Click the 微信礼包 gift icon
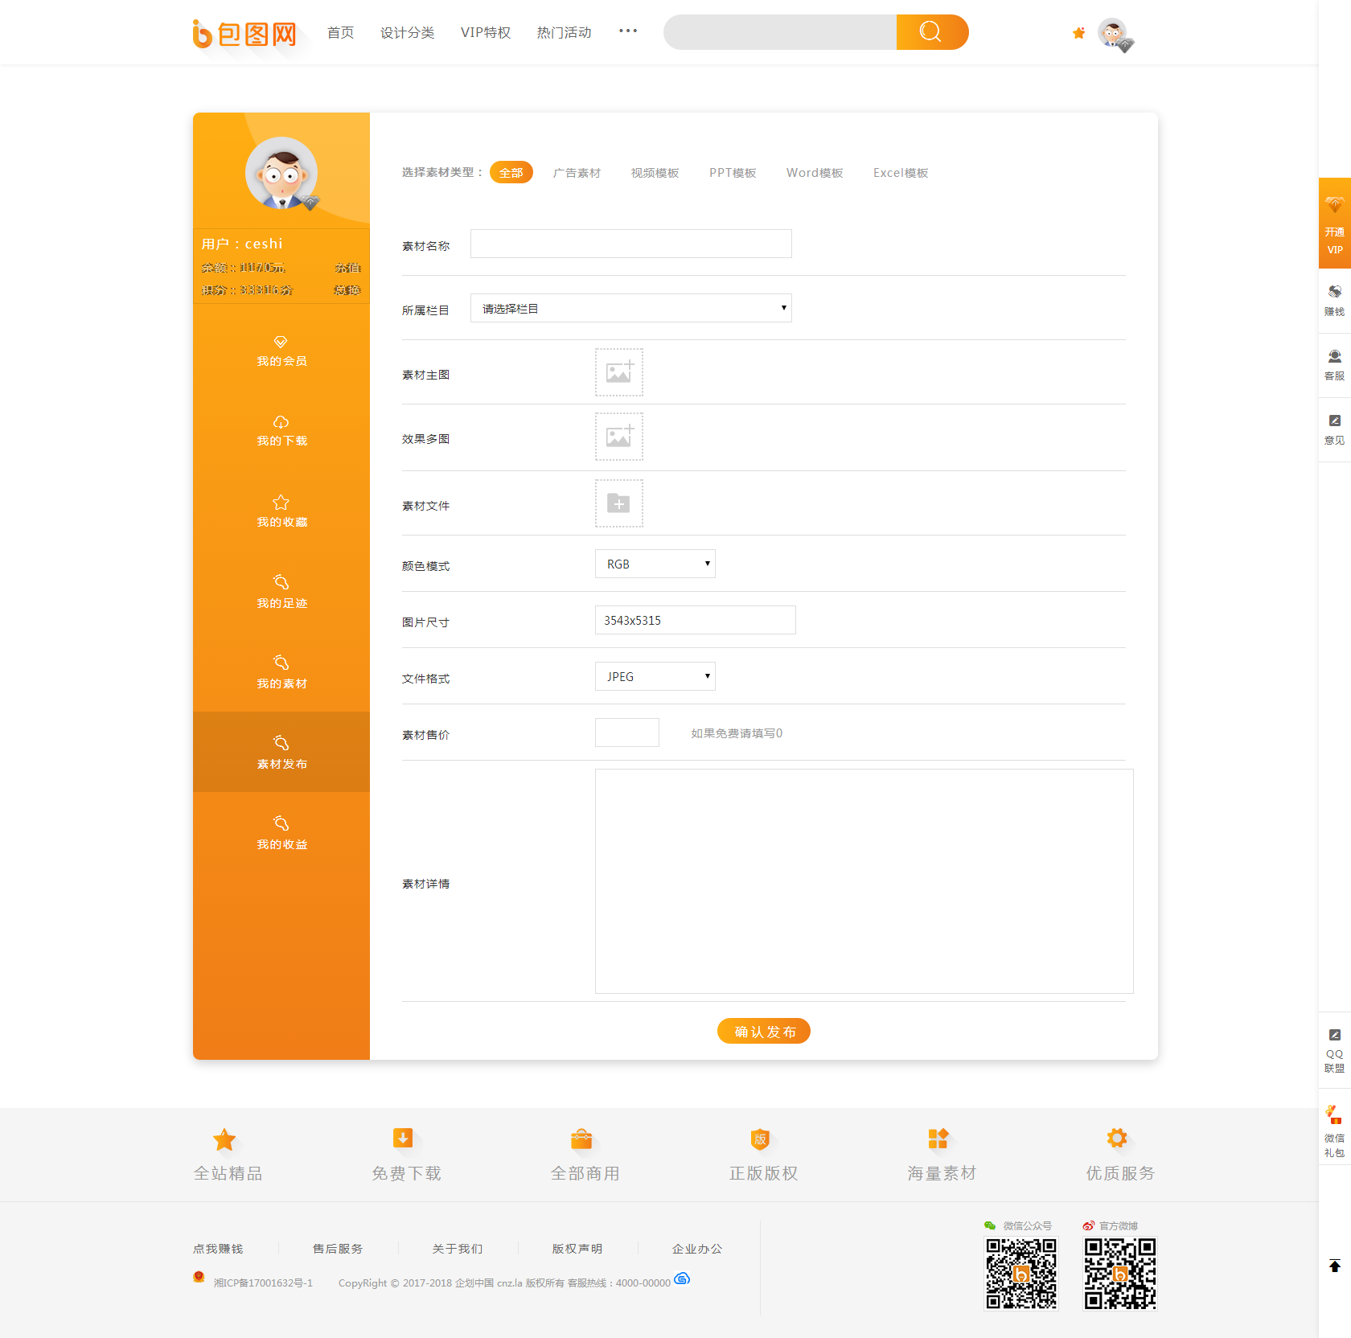 point(1334,1114)
